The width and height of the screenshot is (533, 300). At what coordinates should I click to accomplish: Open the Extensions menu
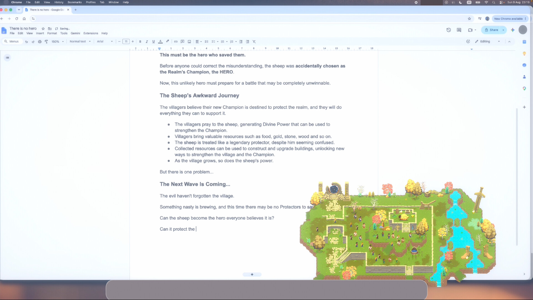[x=91, y=33]
